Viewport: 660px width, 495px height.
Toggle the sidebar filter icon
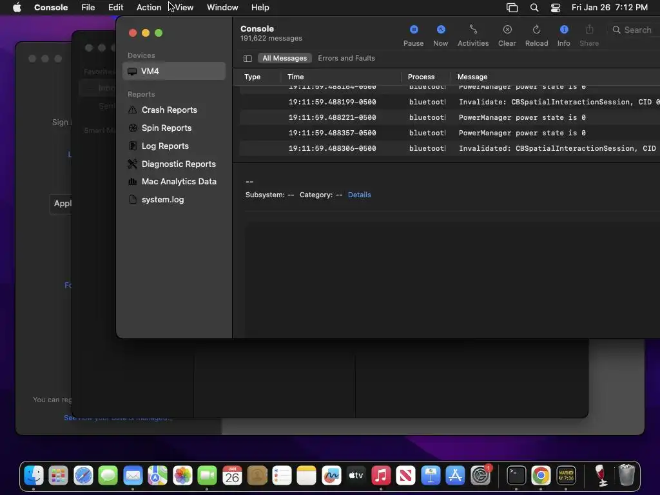(x=247, y=59)
